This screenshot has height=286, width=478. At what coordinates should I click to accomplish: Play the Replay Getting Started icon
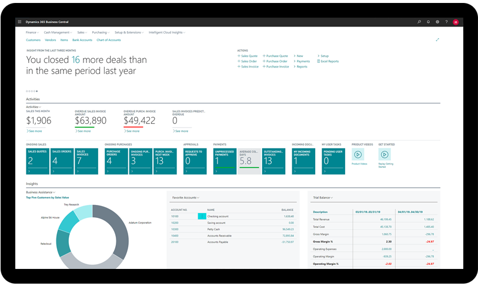[385, 154]
